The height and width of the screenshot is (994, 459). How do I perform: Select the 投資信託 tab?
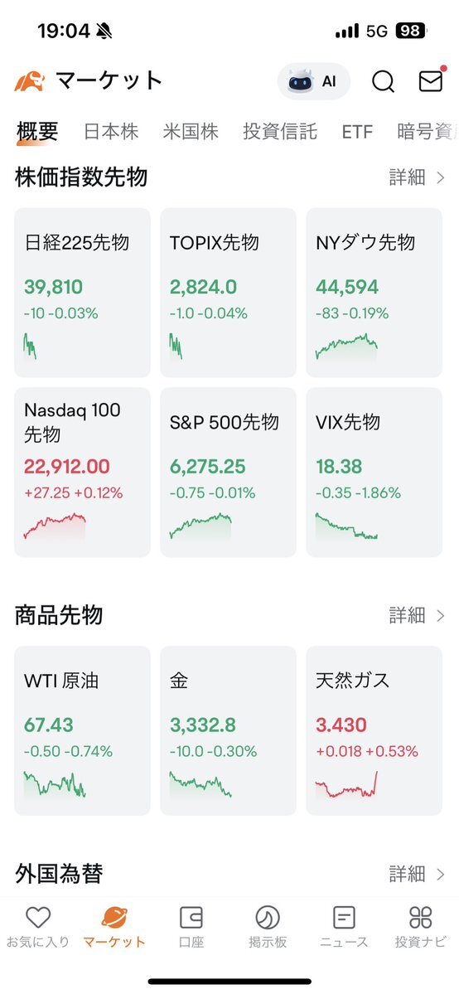279,131
